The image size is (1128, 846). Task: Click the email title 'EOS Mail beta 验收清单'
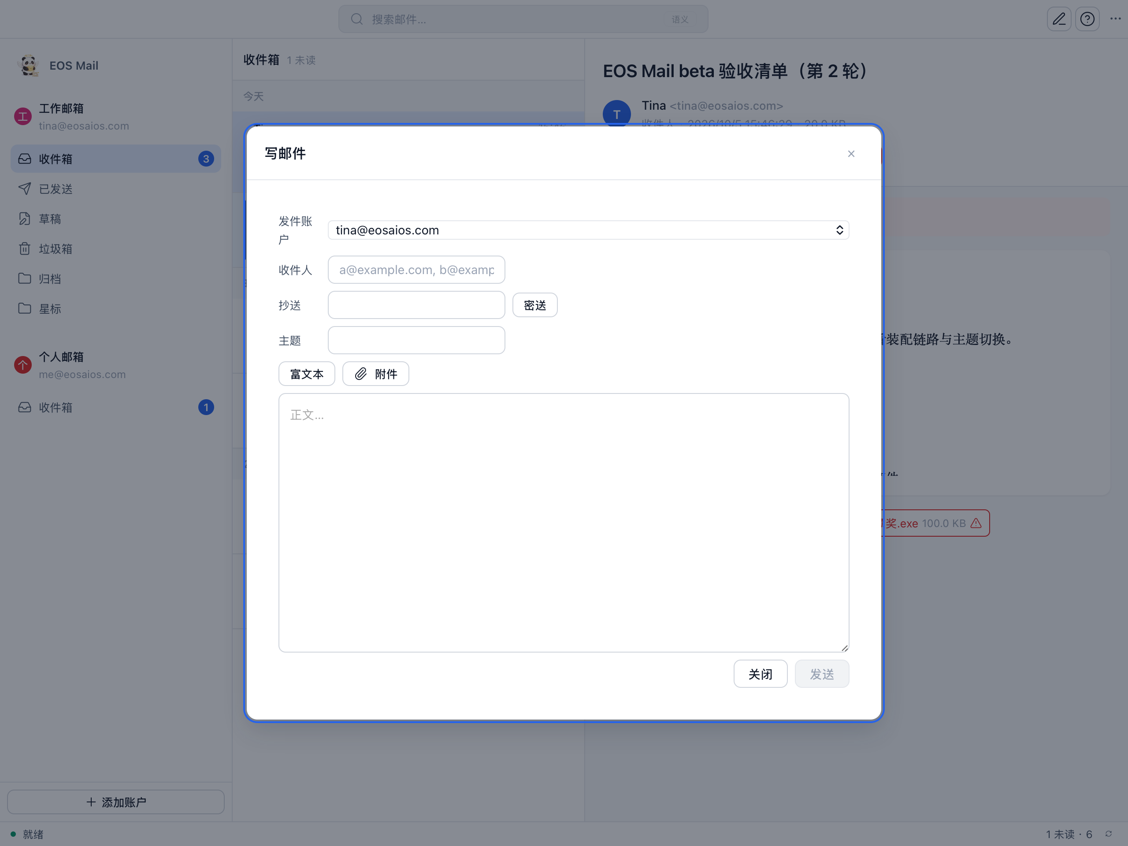pyautogui.click(x=736, y=71)
